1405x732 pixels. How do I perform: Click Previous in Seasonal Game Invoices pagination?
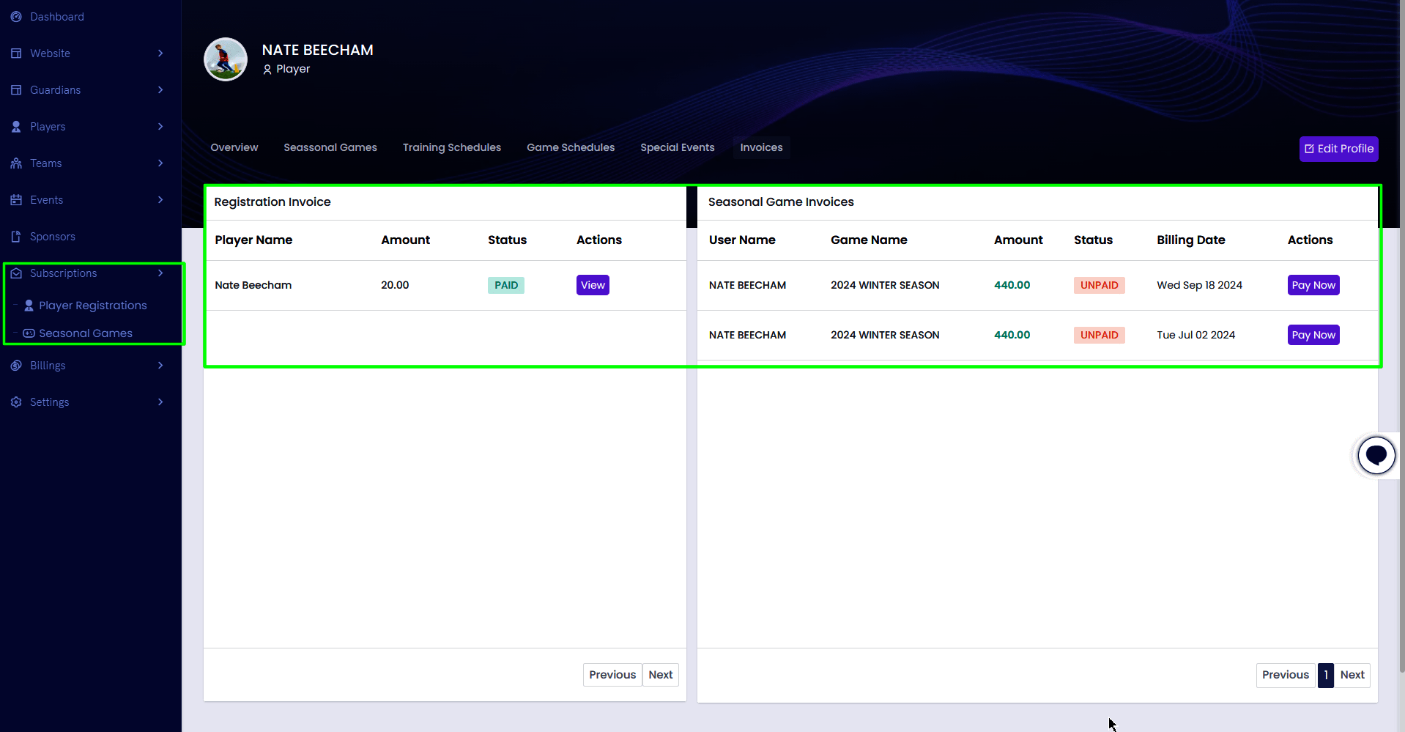[1286, 675]
